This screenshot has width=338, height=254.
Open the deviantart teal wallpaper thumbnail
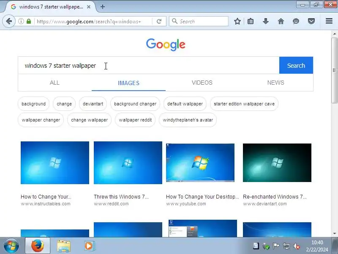click(277, 163)
